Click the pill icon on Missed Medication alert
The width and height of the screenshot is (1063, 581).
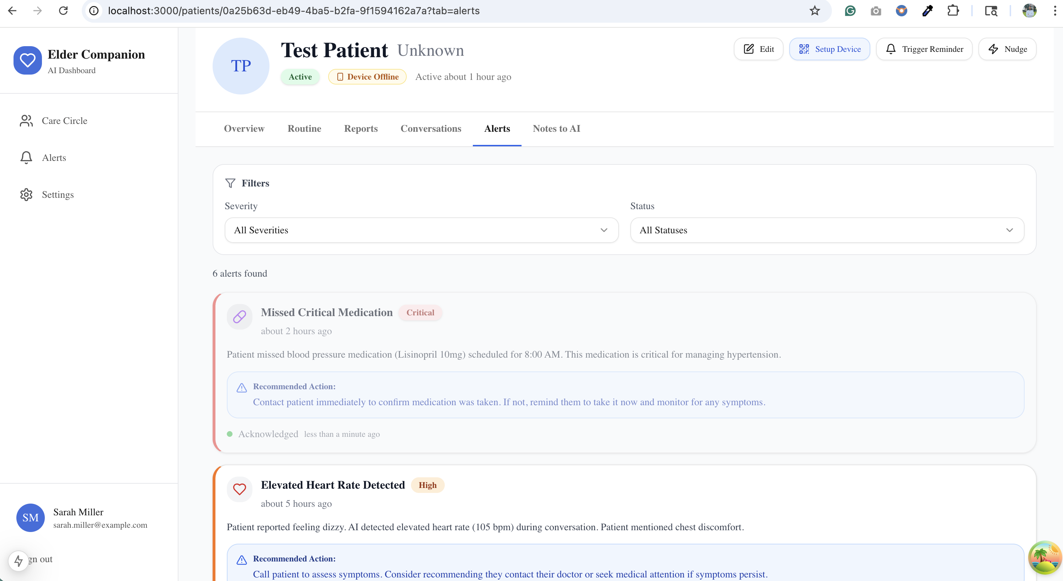coord(239,317)
